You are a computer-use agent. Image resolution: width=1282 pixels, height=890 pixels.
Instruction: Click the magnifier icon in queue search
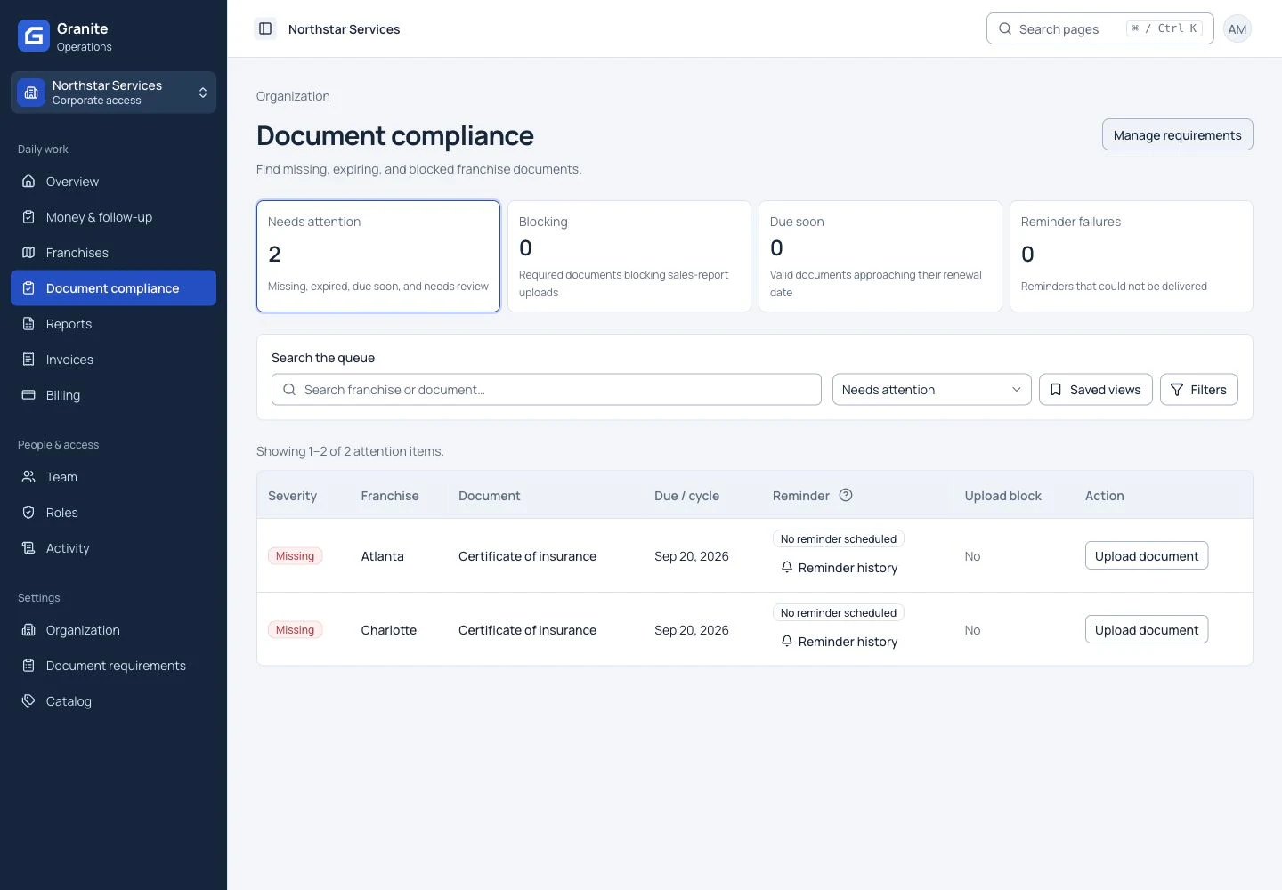click(289, 390)
